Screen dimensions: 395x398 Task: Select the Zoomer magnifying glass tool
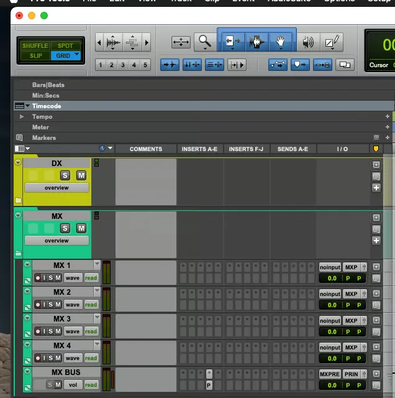(x=205, y=42)
